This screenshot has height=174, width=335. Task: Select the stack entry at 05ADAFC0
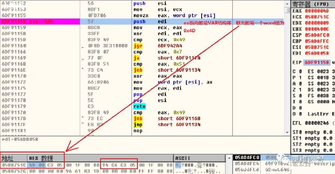(247, 157)
